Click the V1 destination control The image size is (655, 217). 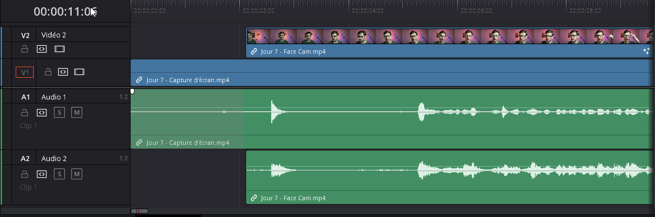pos(25,72)
